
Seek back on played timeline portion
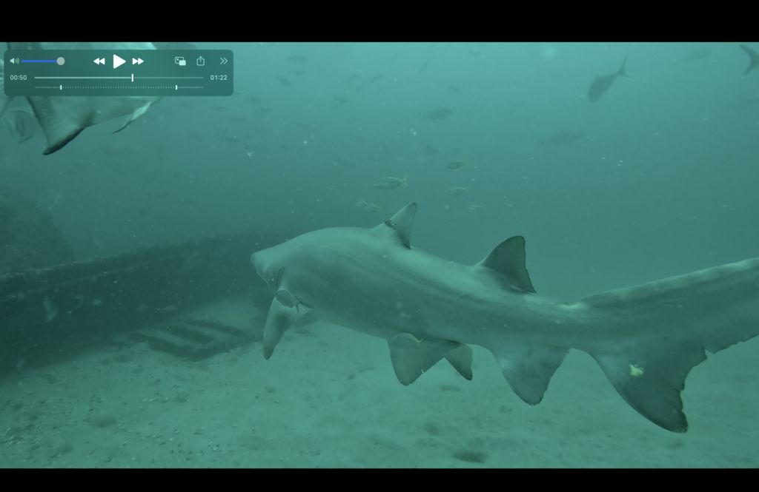click(82, 78)
